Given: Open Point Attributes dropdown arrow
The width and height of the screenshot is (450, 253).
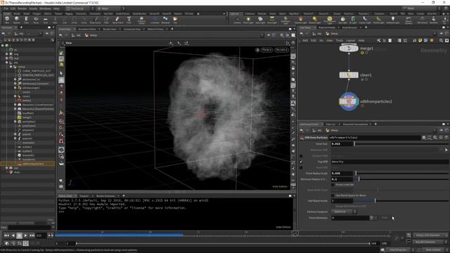Looking at the screenshot, I should tap(372, 218).
